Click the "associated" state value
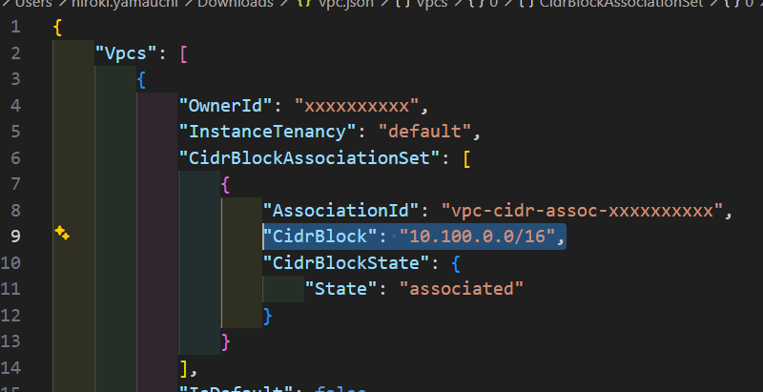Viewport: 763px width, 392px height. (x=462, y=287)
